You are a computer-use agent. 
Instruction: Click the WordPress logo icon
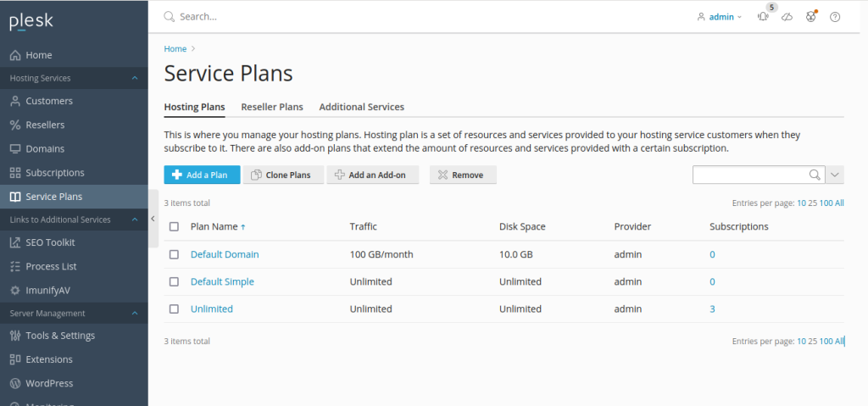pyautogui.click(x=15, y=383)
